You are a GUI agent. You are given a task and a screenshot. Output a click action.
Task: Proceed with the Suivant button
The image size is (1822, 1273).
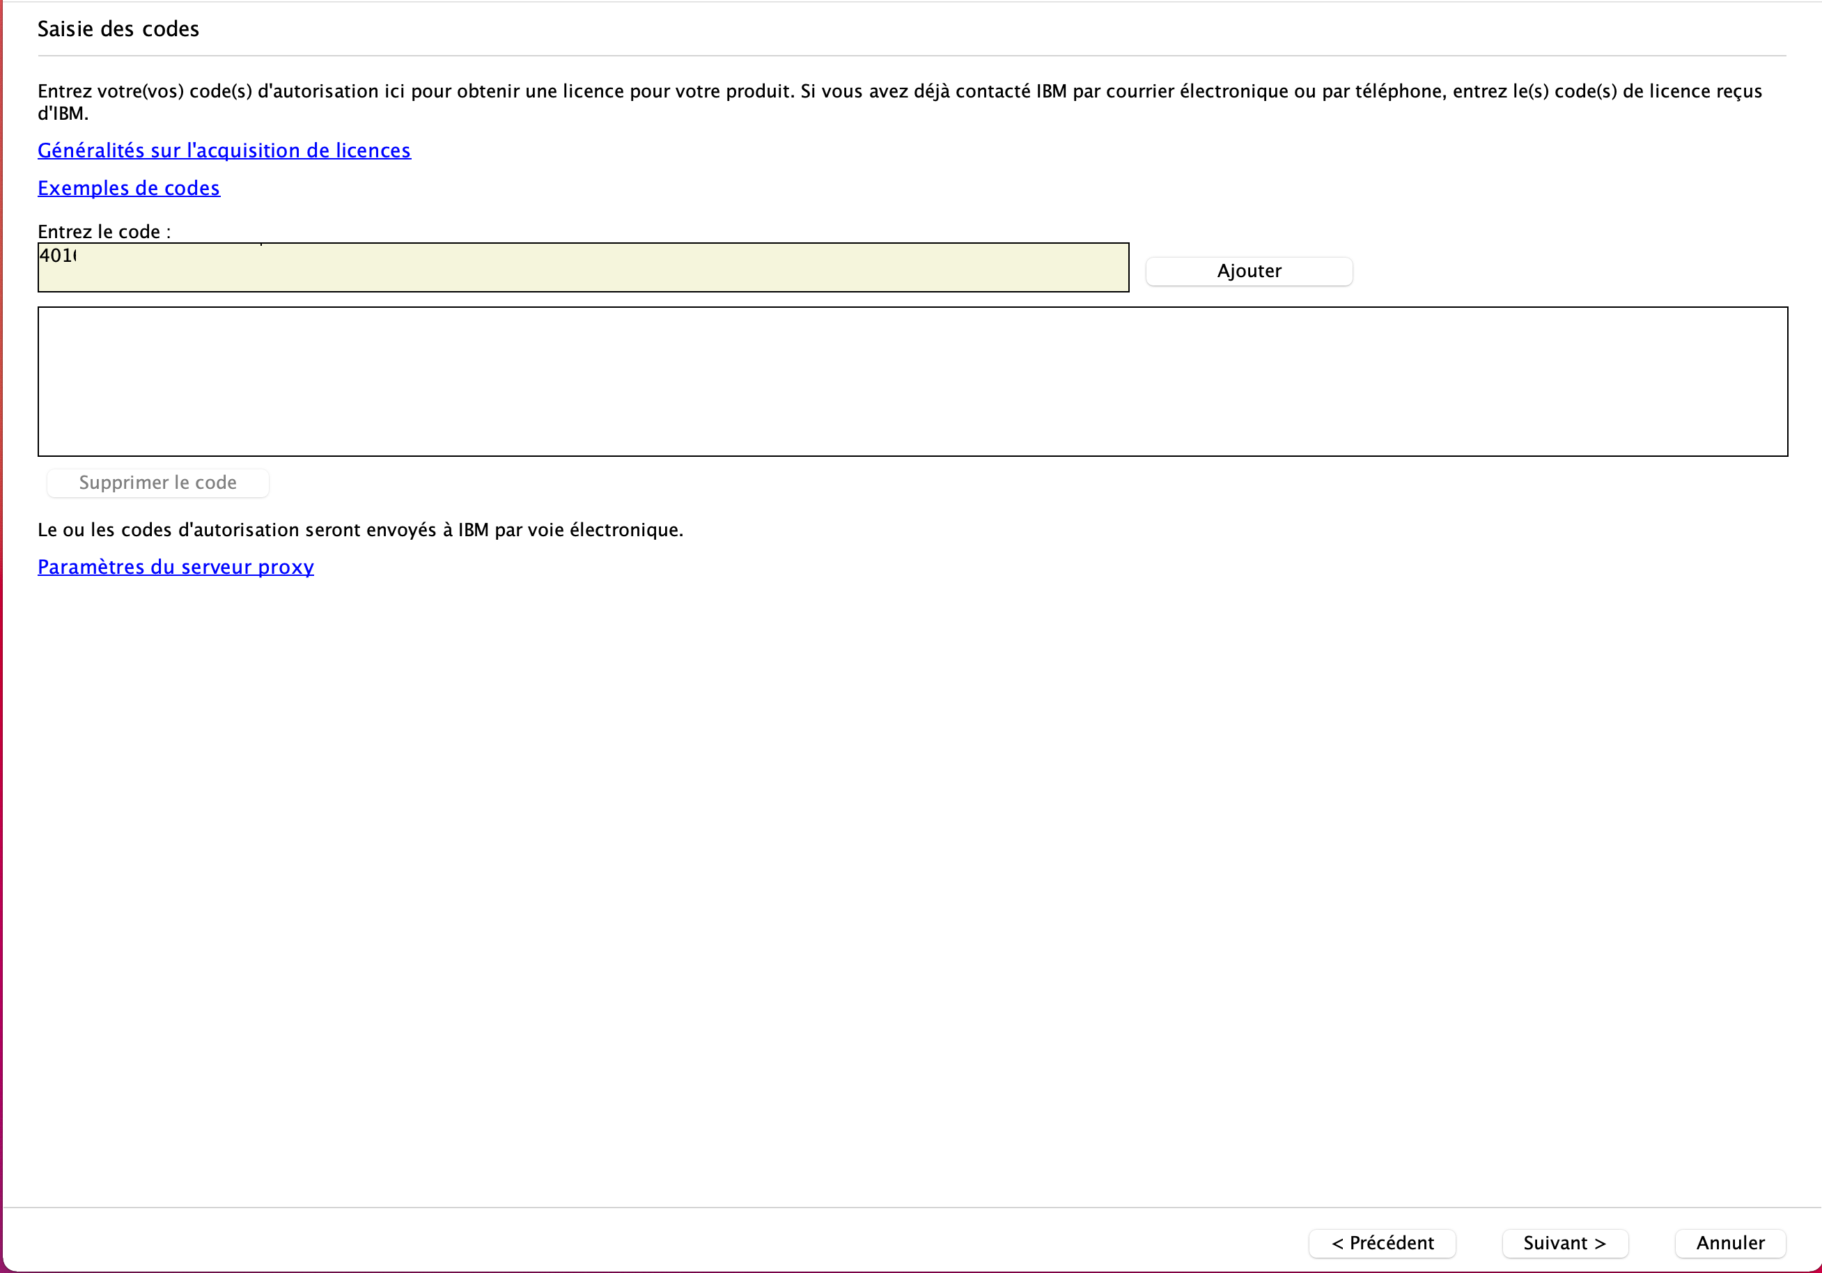pos(1564,1243)
